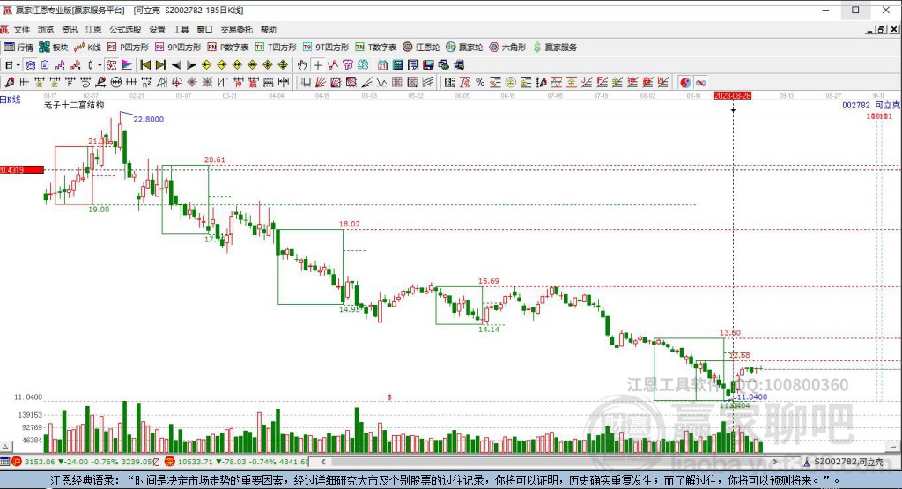
Task: Click the save floppy disk icon
Action: click(x=428, y=65)
